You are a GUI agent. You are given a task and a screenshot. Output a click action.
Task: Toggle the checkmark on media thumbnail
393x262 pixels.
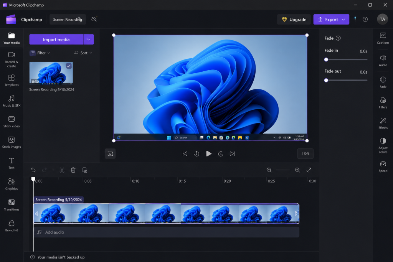[69, 66]
